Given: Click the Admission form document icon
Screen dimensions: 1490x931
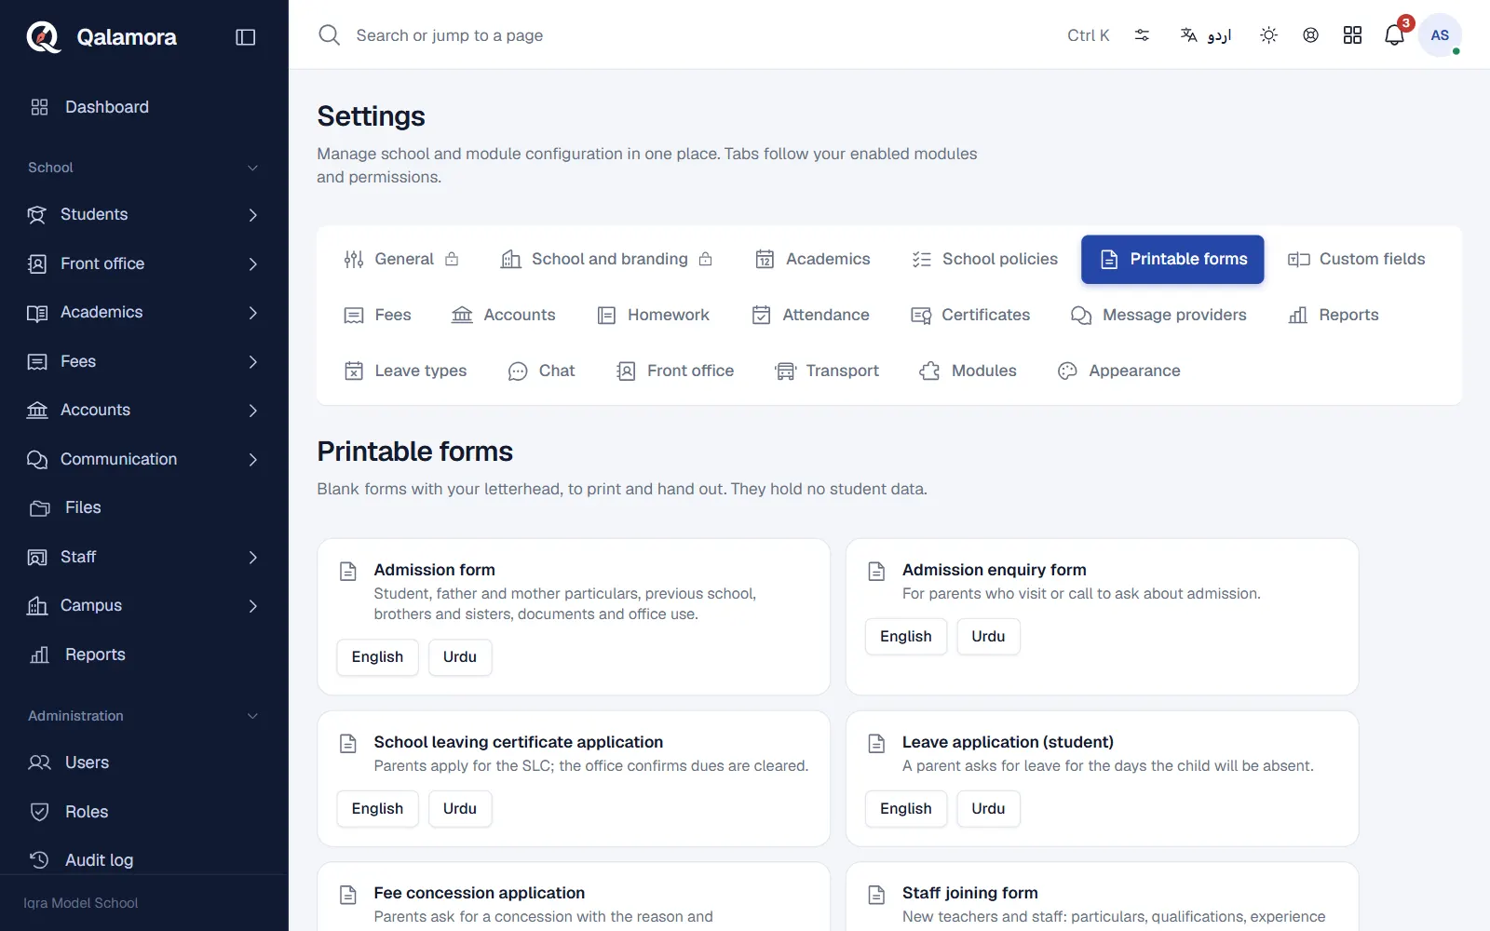Looking at the screenshot, I should click(348, 571).
